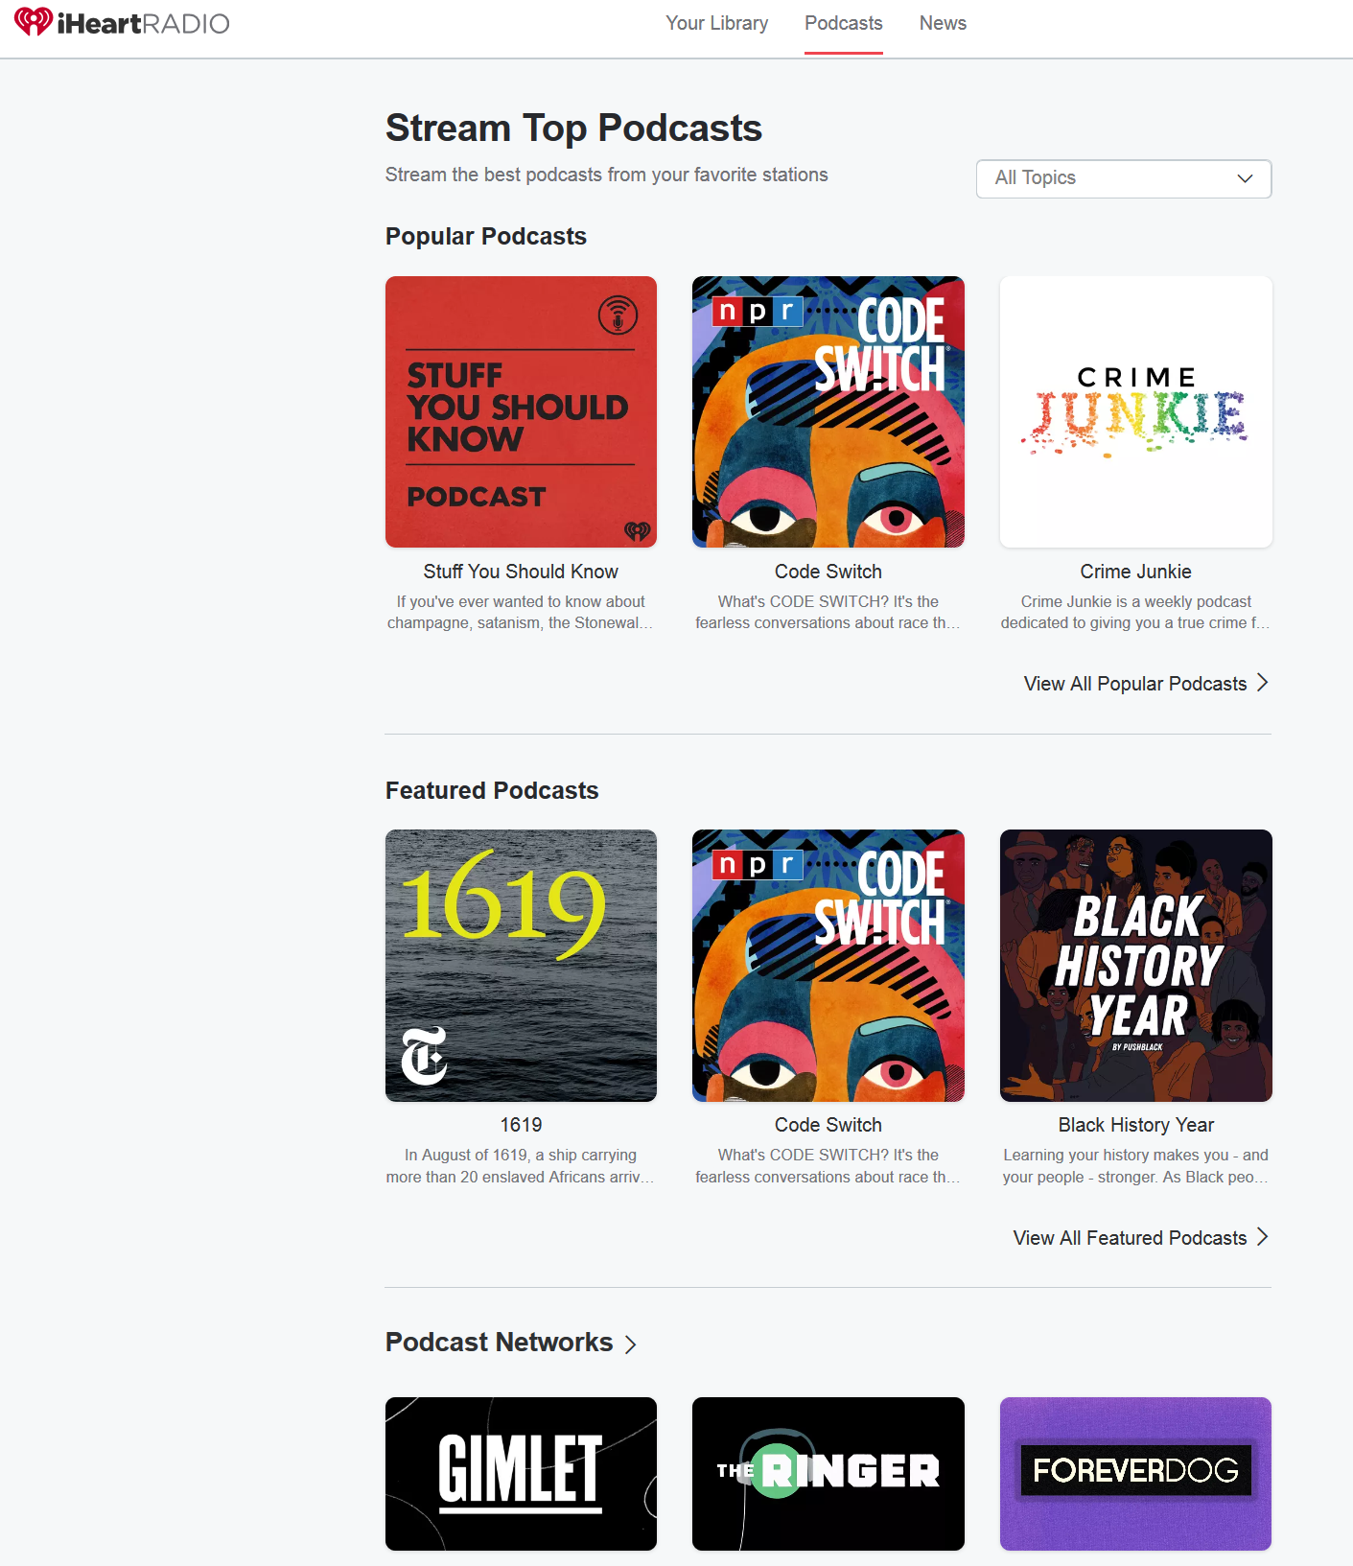This screenshot has height=1566, width=1353.
Task: Open Black History Year cover art
Action: coord(1136,966)
